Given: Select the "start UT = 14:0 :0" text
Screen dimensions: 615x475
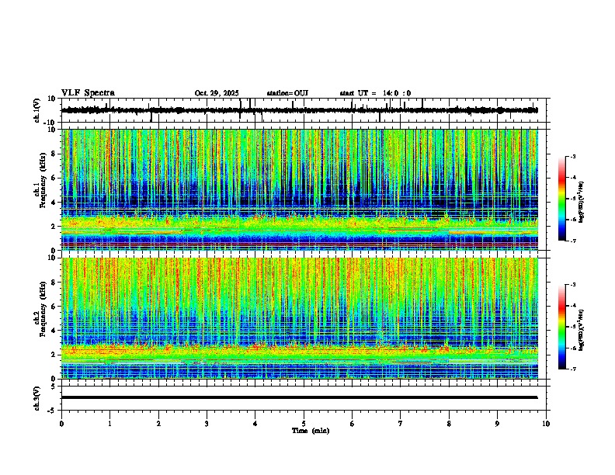Looking at the screenshot, I should click(x=375, y=93).
